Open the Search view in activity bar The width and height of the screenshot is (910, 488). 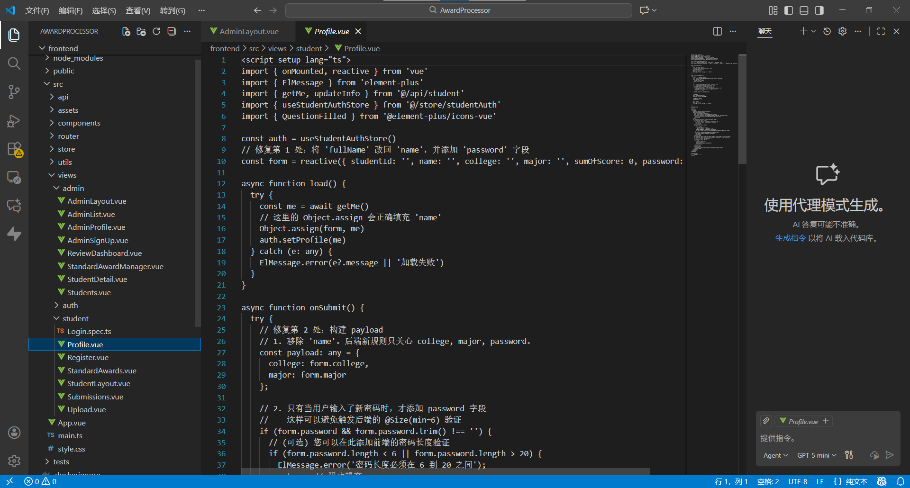click(14, 63)
